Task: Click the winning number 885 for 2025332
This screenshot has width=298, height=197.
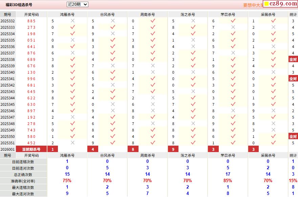Action: 31,21
